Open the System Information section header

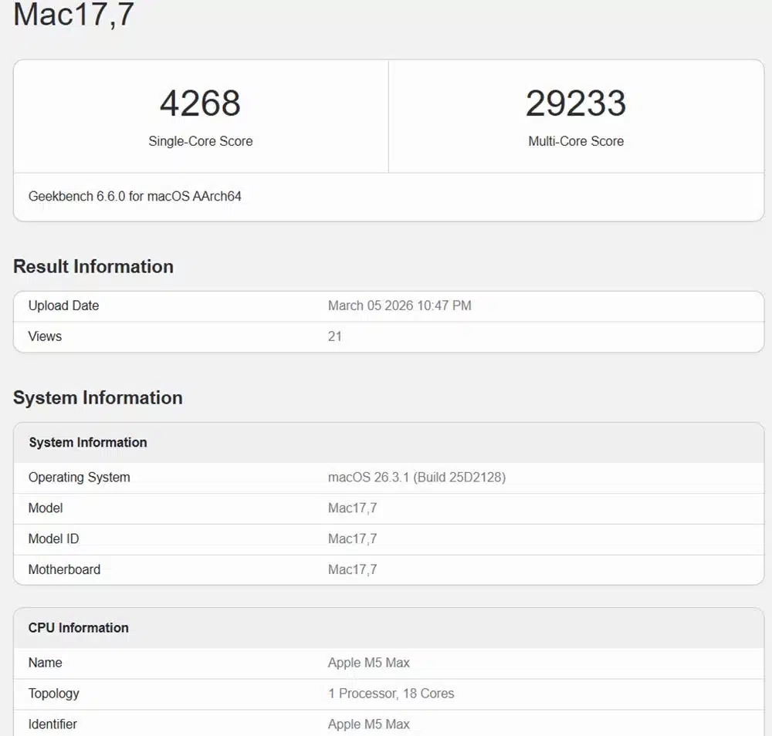tap(97, 398)
